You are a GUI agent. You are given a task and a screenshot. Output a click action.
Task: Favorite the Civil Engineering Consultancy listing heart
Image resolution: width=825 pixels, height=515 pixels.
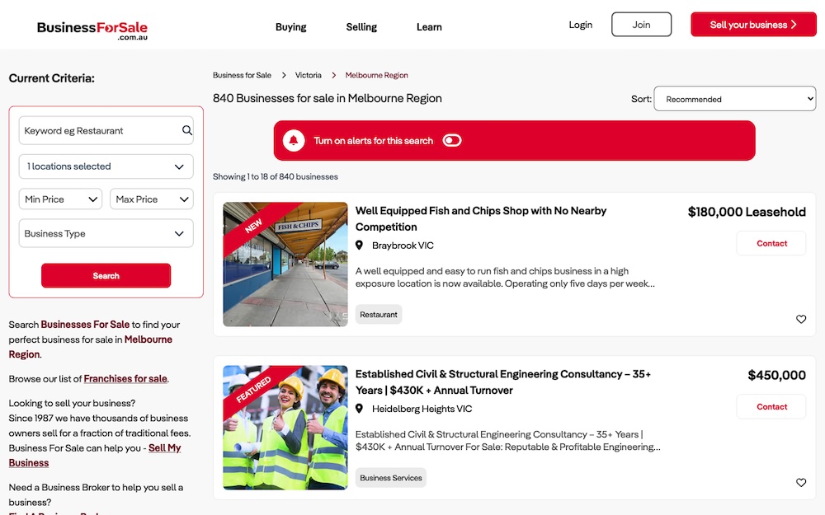point(800,483)
